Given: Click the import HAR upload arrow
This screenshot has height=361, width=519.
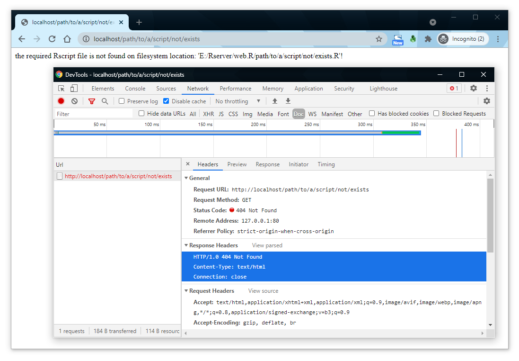Looking at the screenshot, I should click(x=274, y=101).
